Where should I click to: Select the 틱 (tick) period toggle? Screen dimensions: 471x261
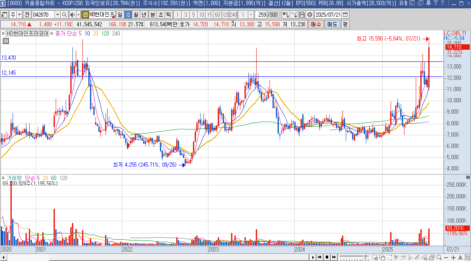coord(169,15)
